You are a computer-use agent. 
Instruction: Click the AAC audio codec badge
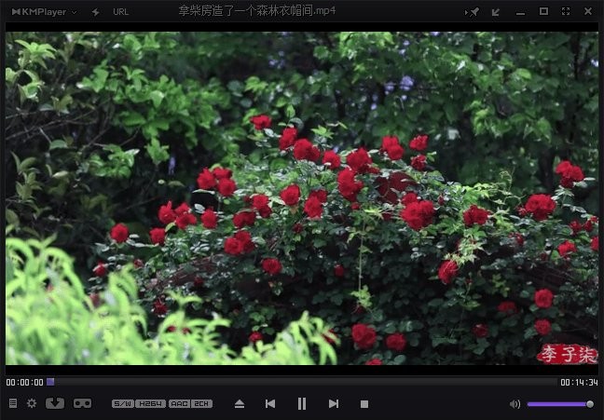(x=179, y=403)
